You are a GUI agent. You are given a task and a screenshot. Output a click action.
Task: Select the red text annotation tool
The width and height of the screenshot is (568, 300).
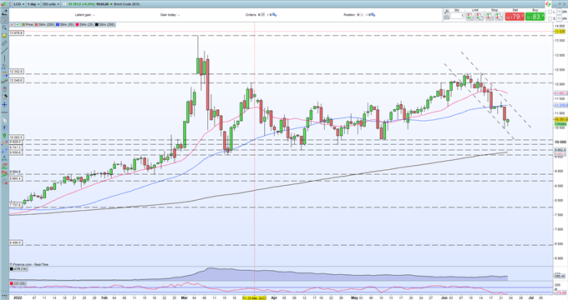point(5,173)
